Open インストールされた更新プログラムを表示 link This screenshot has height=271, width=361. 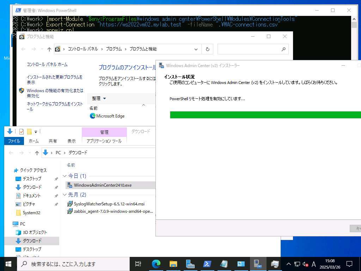pos(55,79)
